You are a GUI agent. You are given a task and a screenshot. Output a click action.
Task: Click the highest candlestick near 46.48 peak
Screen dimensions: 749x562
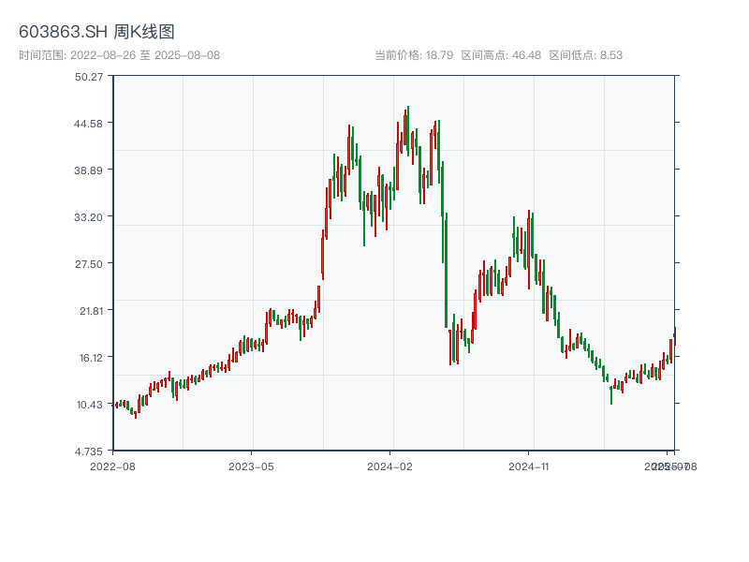point(408,129)
